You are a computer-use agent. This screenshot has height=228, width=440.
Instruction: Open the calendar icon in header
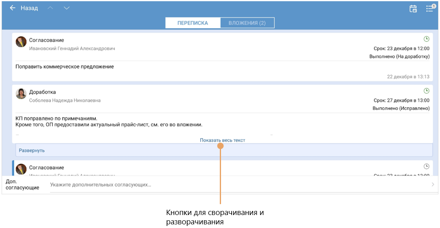(413, 9)
